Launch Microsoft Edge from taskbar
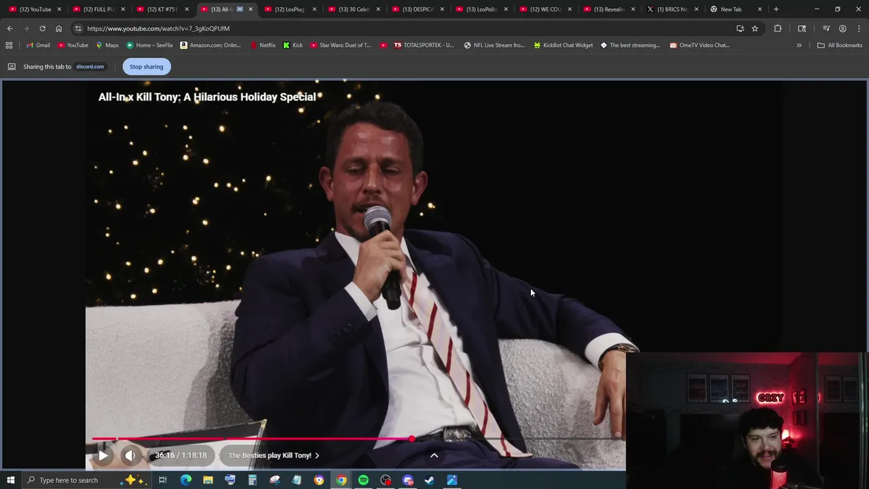869x489 pixels. [185, 480]
